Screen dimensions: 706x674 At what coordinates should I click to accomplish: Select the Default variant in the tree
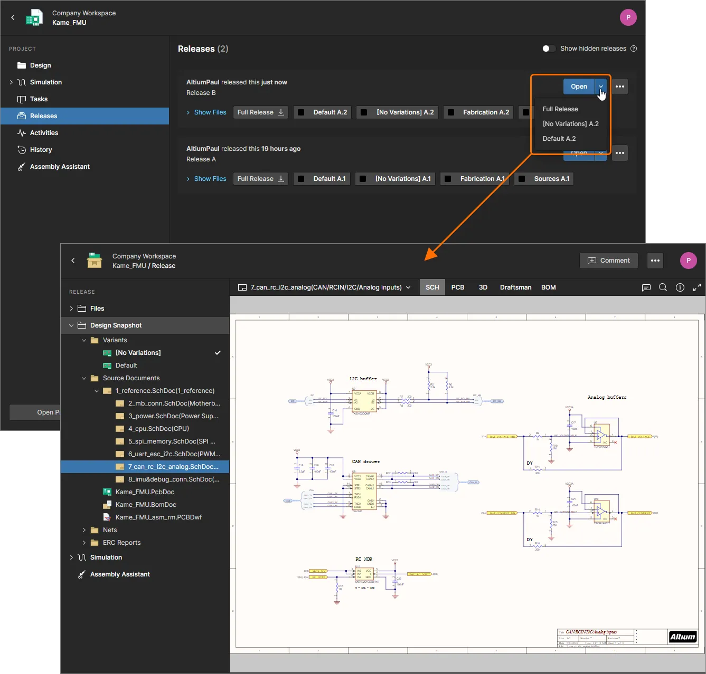126,365
